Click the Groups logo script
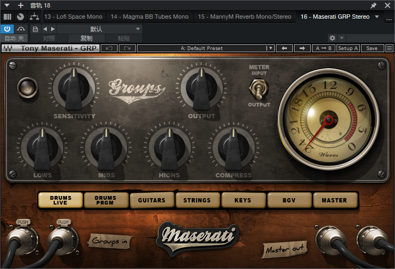The image size is (395, 269). 136,90
